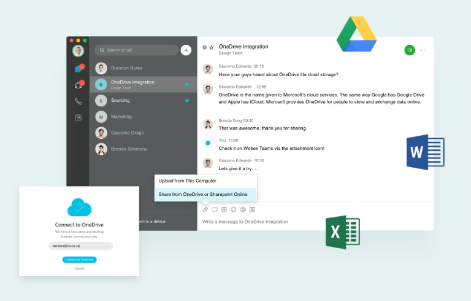Image resolution: width=471 pixels, height=301 pixels.
Task: Open the space settings gear icon
Action: coord(204,47)
